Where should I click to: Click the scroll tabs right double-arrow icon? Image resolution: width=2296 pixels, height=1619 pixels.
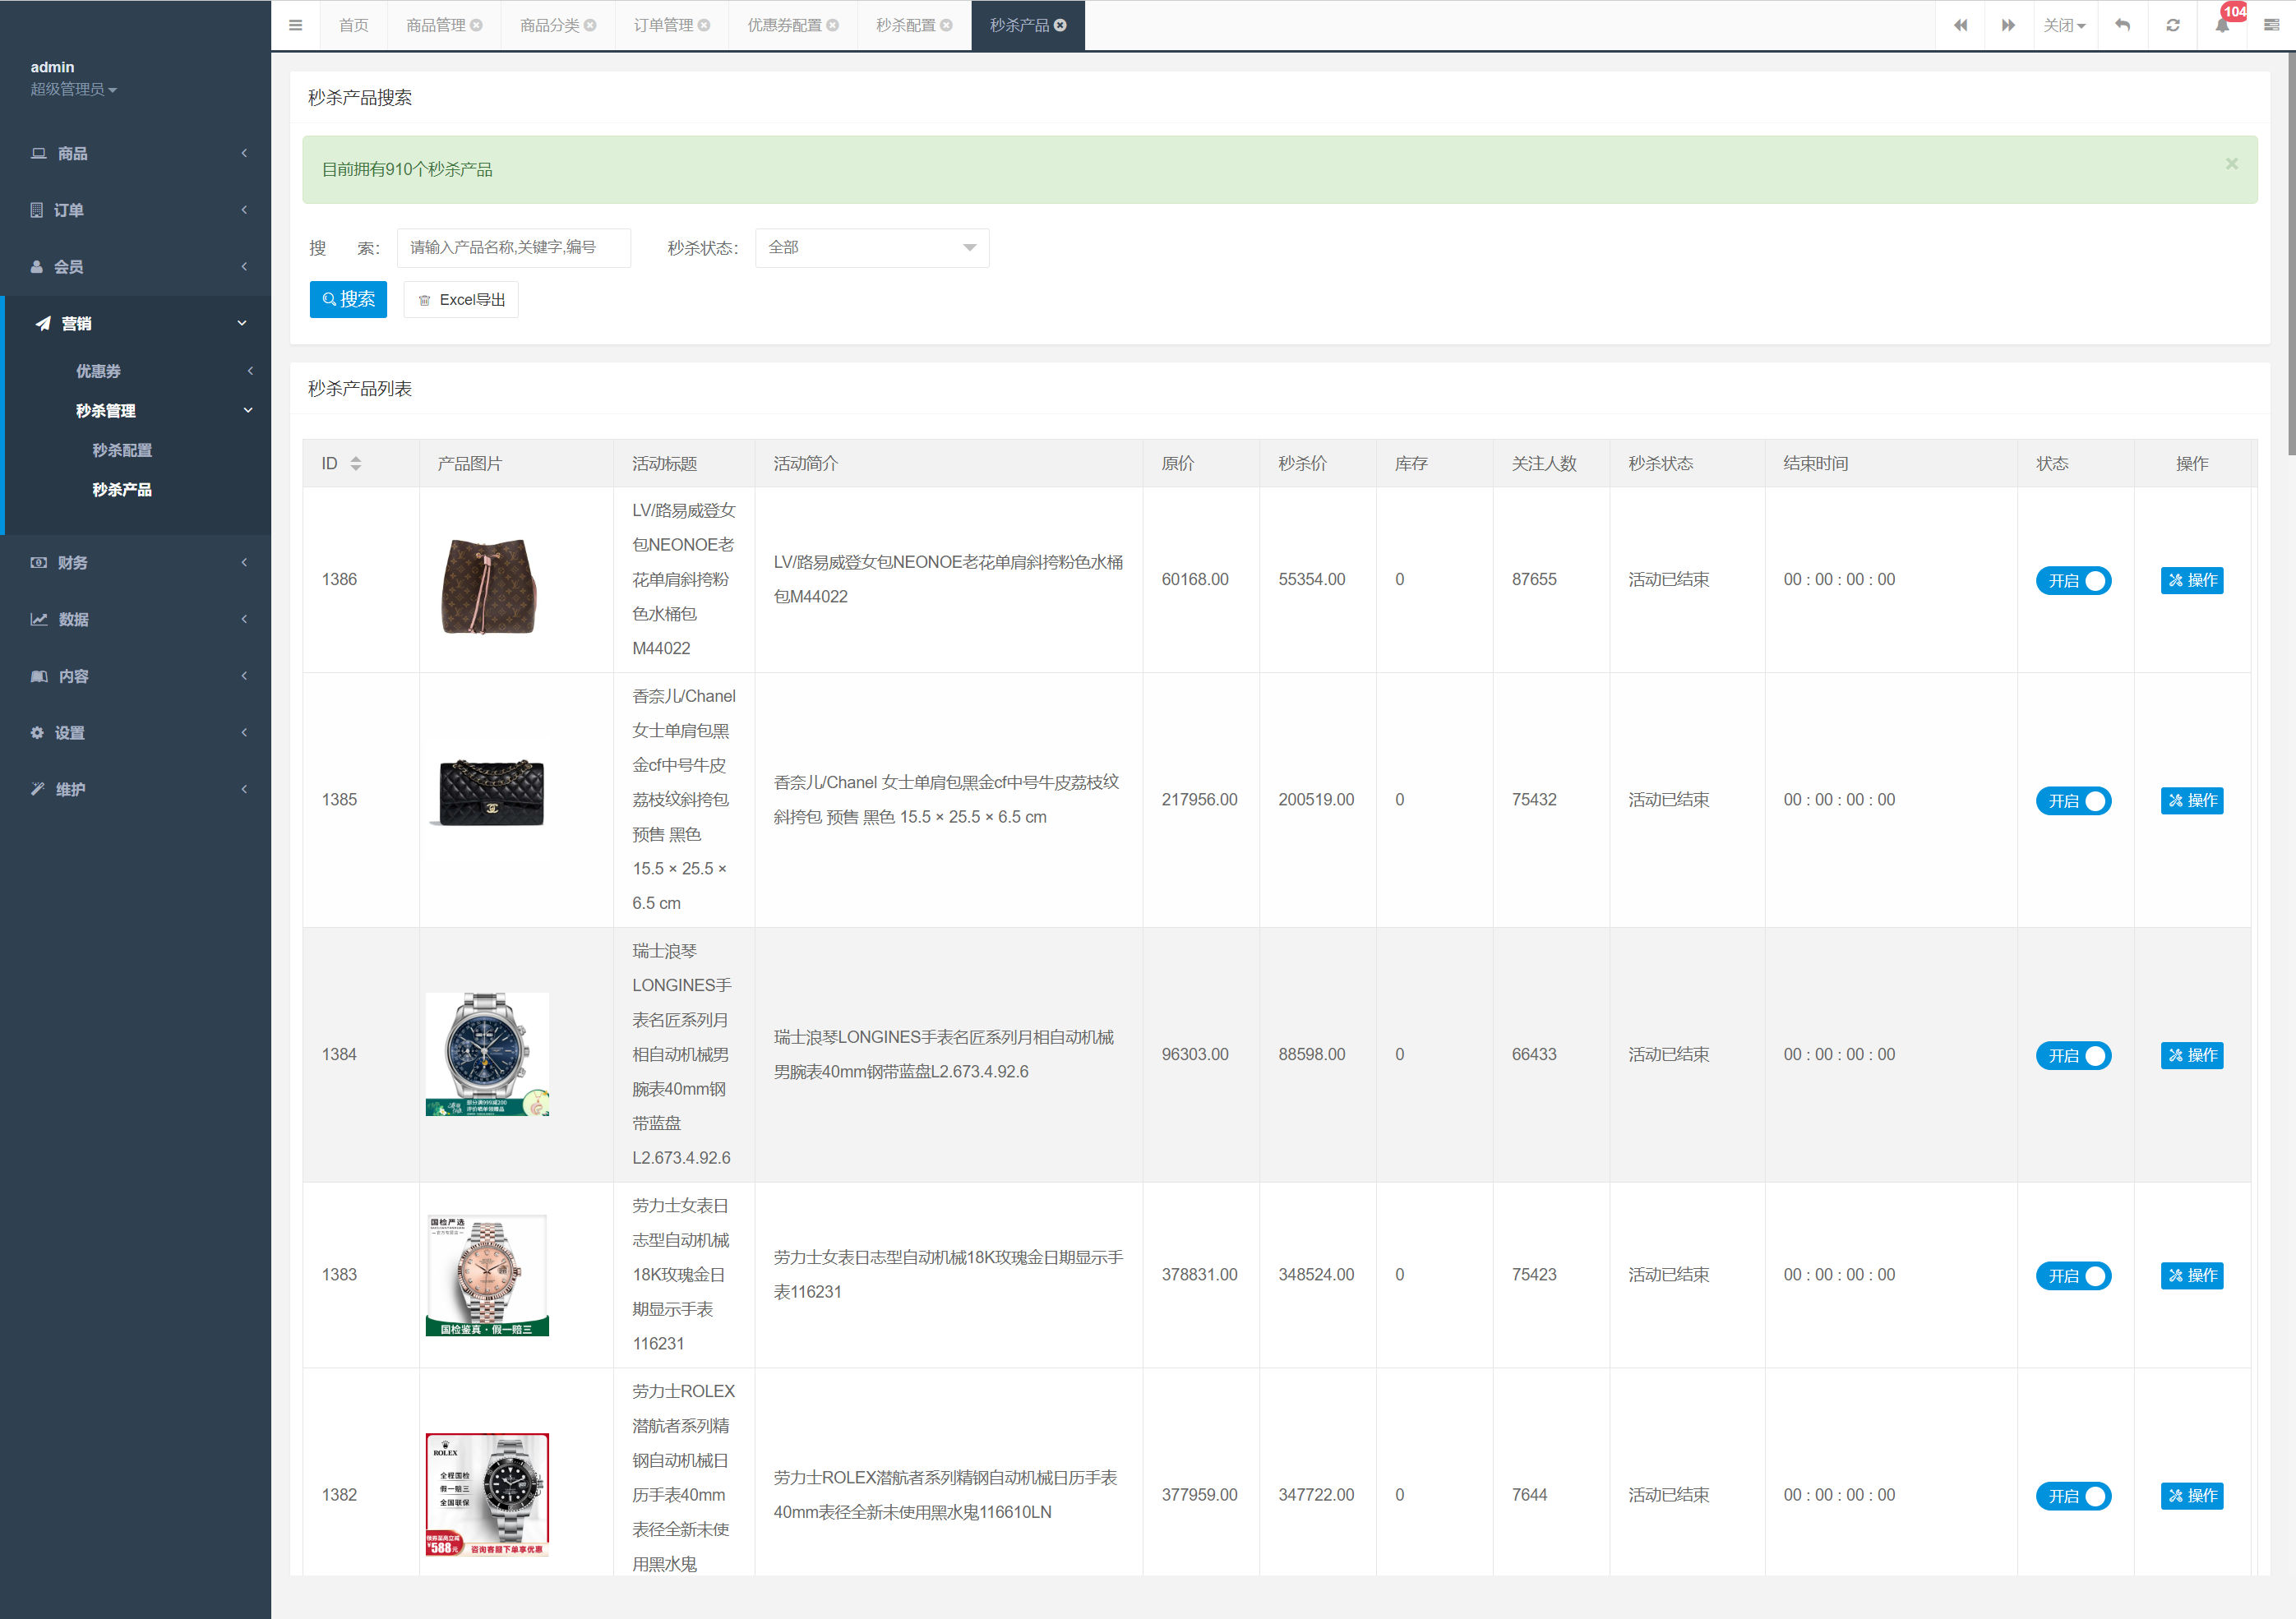pos(2008,25)
